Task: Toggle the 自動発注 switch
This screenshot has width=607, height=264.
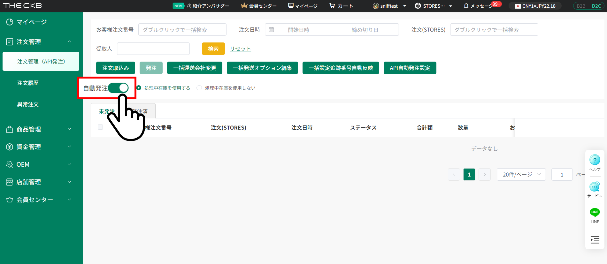Action: pos(118,88)
